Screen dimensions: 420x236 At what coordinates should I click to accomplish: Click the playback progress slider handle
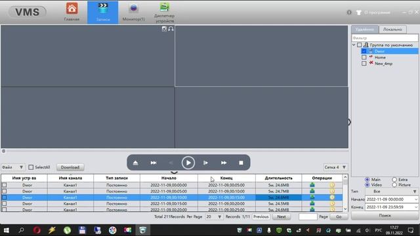pos(3,151)
